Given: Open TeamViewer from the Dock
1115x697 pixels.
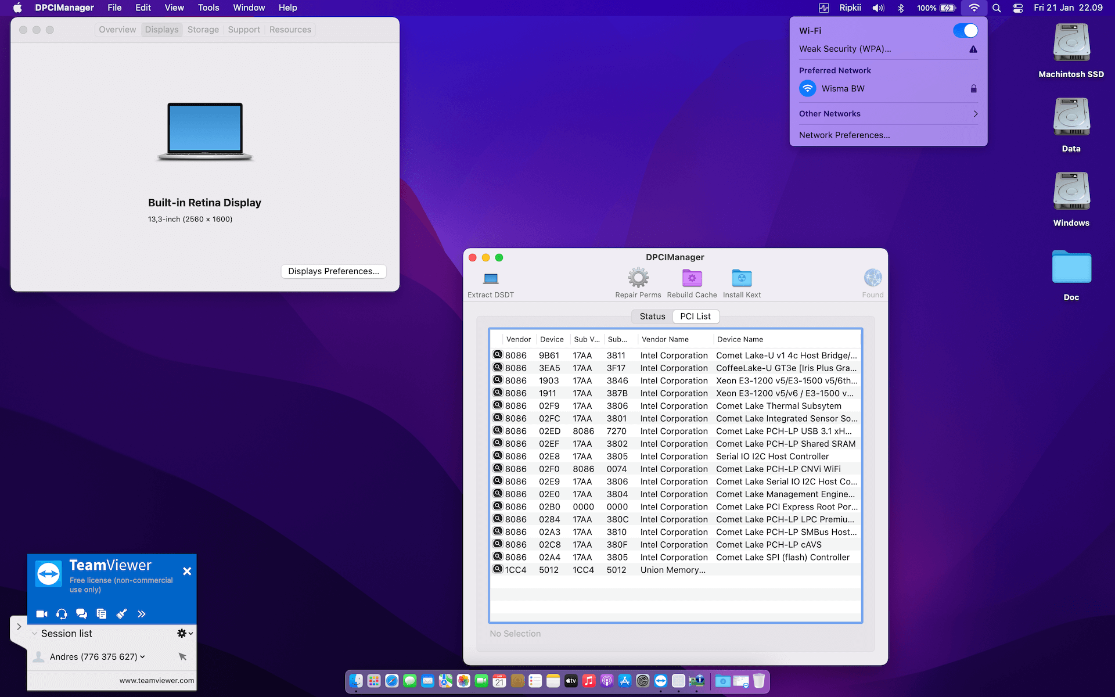Looking at the screenshot, I should point(661,681).
